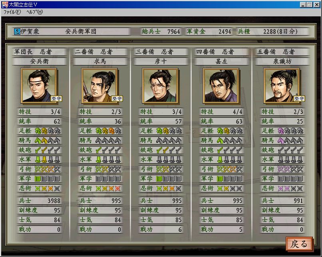Click 安兵衛's 軍学 tactics icons
The width and height of the screenshot is (322, 257).
[x=48, y=179]
